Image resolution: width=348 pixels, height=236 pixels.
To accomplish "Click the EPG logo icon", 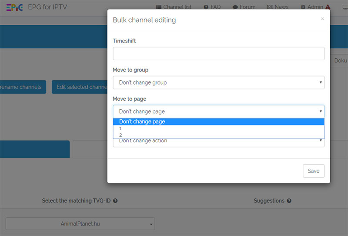I will point(14,7).
